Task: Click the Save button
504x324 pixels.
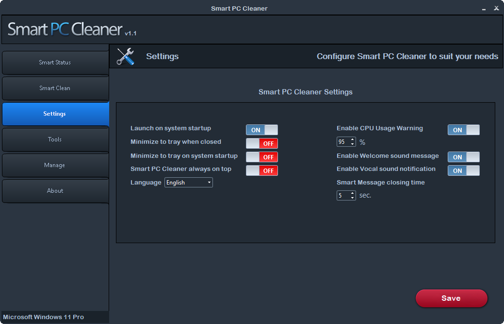Action: pos(451,298)
